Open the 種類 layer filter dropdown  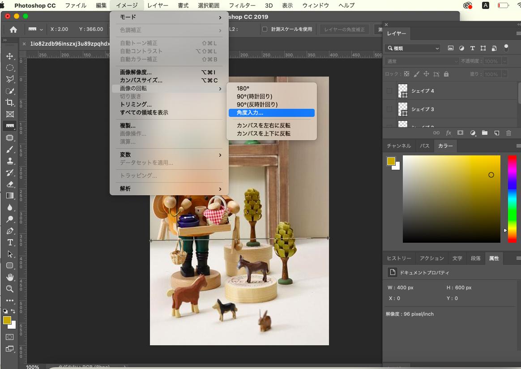coord(413,48)
